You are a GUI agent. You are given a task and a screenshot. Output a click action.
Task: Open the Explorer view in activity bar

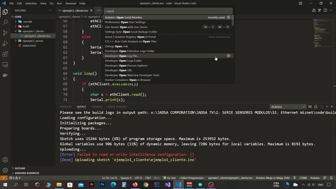coord(5,12)
